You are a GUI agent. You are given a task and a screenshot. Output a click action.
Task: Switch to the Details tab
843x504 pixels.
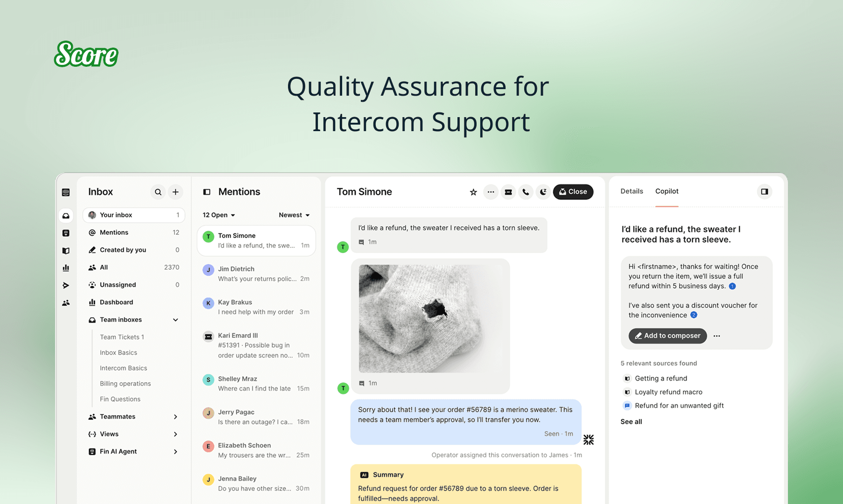pyautogui.click(x=632, y=191)
